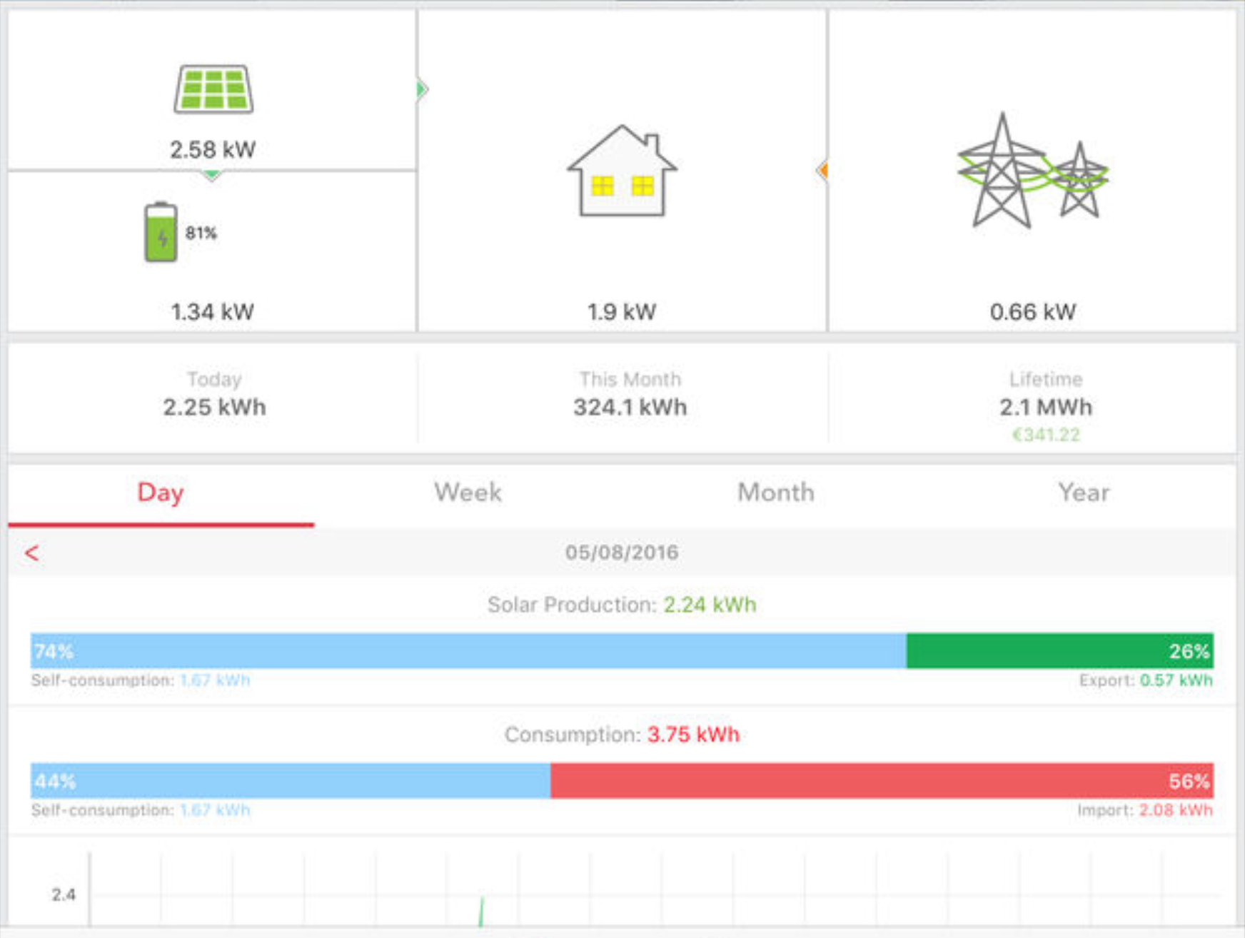Click the green 26% export bar segment
This screenshot has width=1245, height=938.
1059,651
